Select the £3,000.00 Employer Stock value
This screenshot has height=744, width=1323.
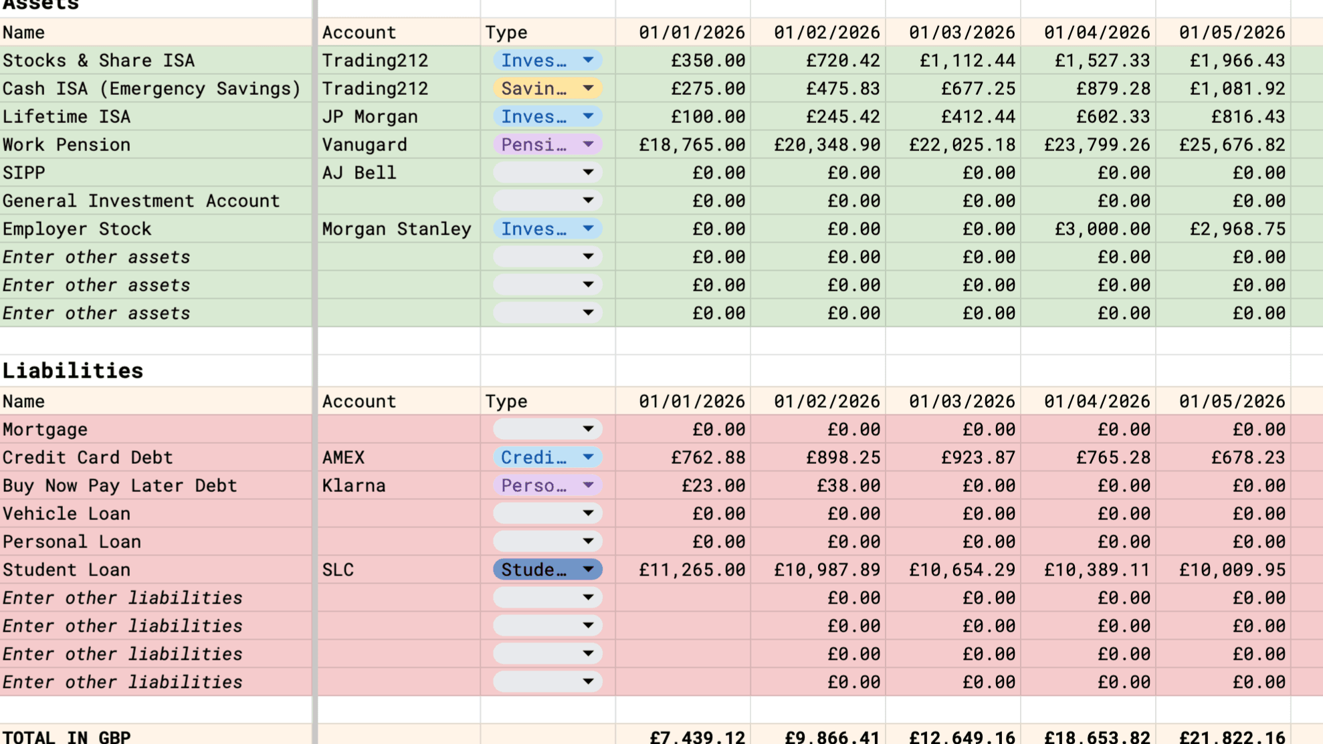click(x=1088, y=229)
